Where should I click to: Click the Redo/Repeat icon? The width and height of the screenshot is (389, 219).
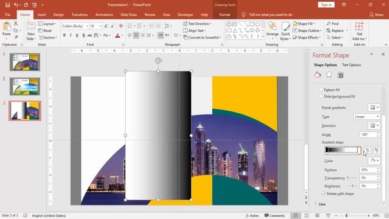click(26, 5)
